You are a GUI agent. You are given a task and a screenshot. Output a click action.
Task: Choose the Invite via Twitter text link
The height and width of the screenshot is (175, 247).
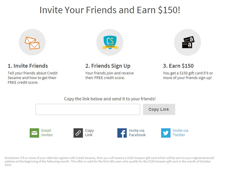pos(180,133)
